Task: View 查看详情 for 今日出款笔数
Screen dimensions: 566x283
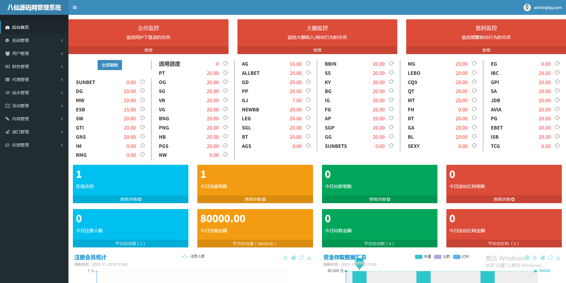Action: [x=380, y=199]
